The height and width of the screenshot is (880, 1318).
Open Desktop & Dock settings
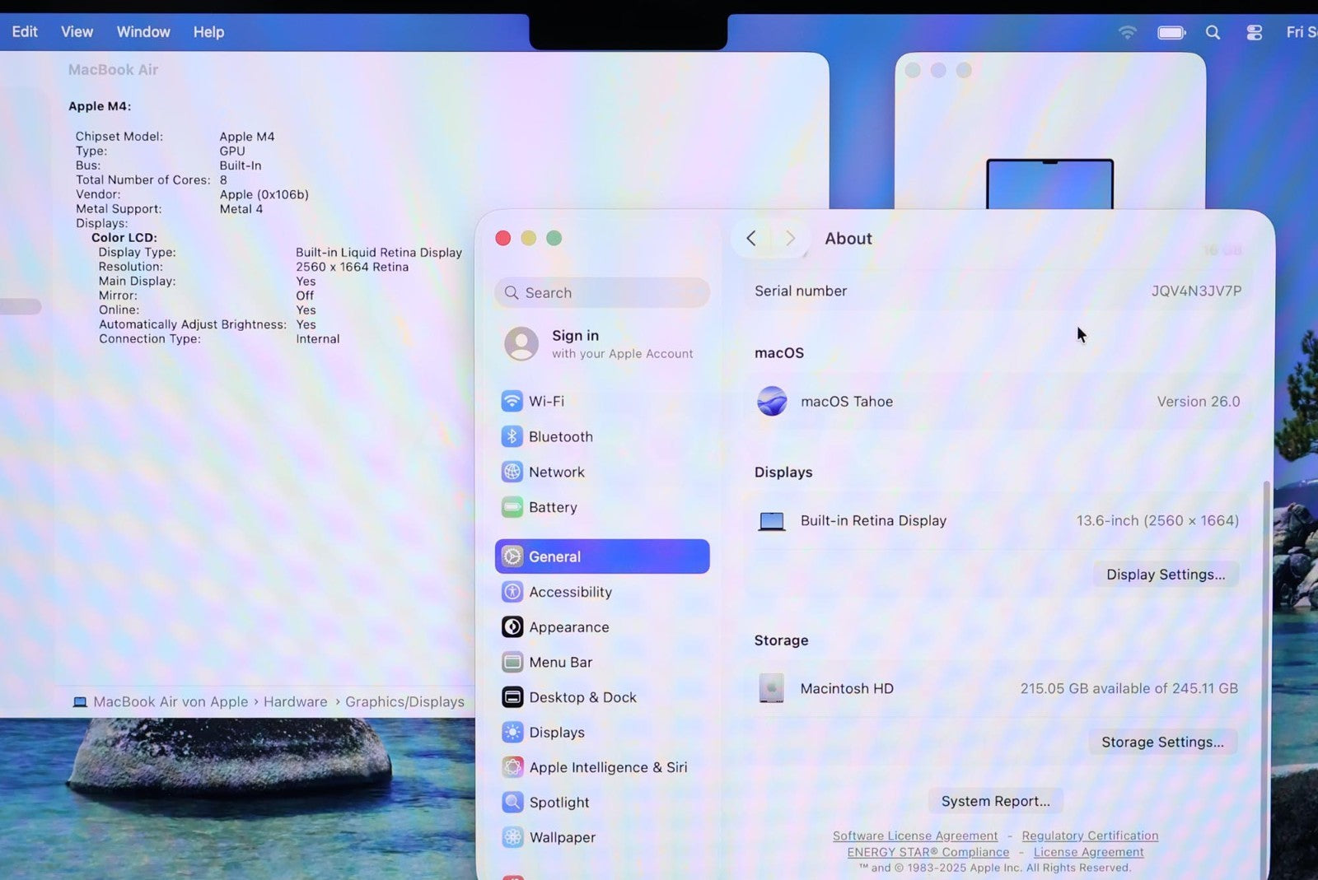[x=582, y=697]
